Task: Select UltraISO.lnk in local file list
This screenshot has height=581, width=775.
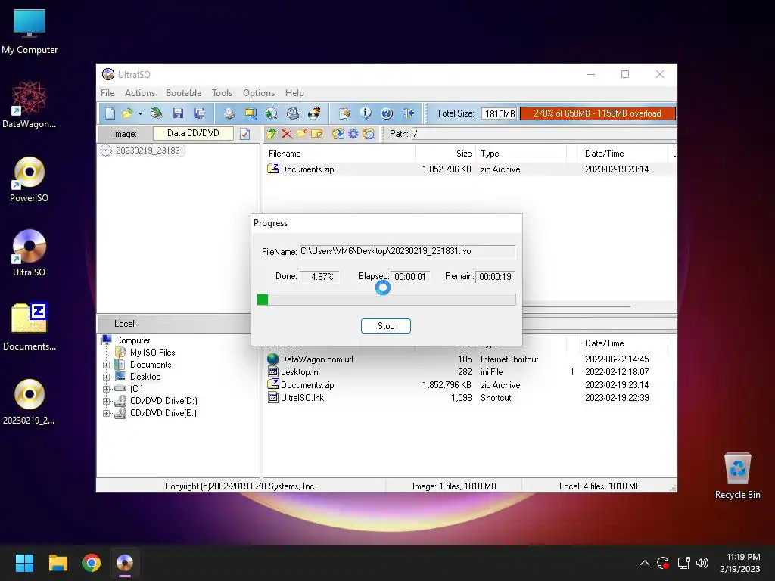Action: (x=302, y=398)
